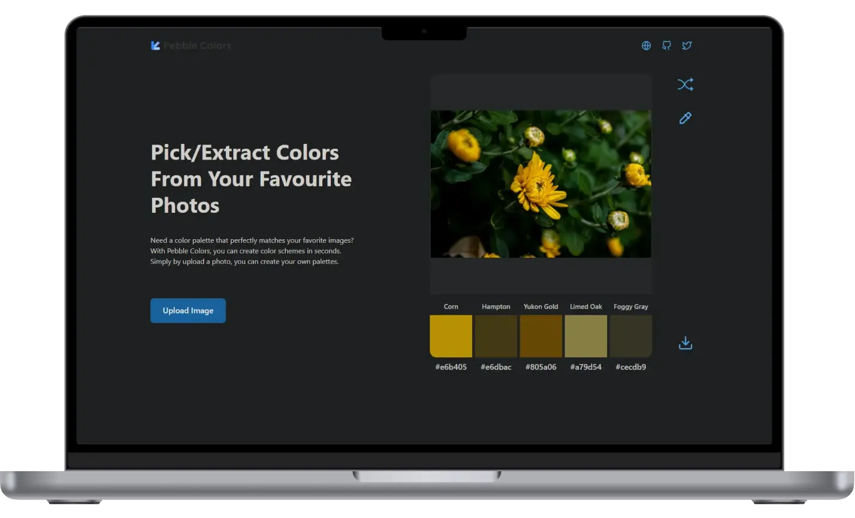Image resolution: width=855 pixels, height=518 pixels.
Task: Click the Pebble Colors logo icon
Action: tap(155, 46)
